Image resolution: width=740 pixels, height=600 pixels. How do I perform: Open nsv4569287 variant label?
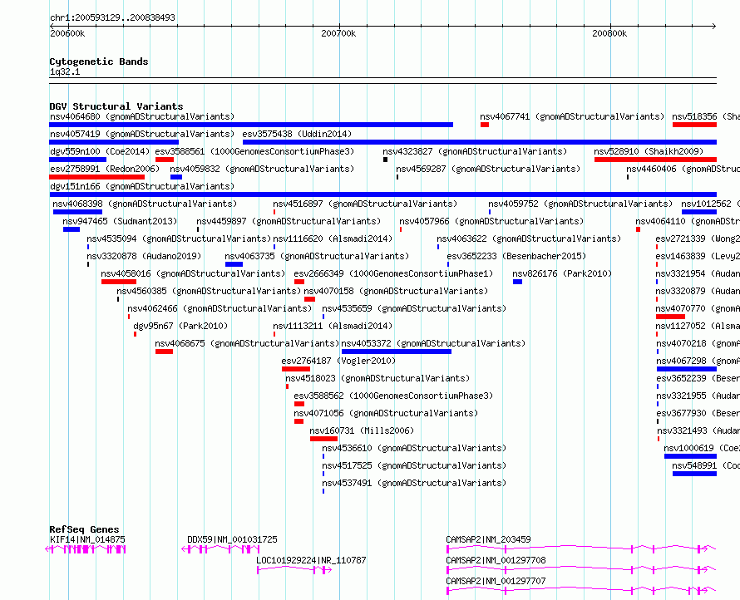488,169
